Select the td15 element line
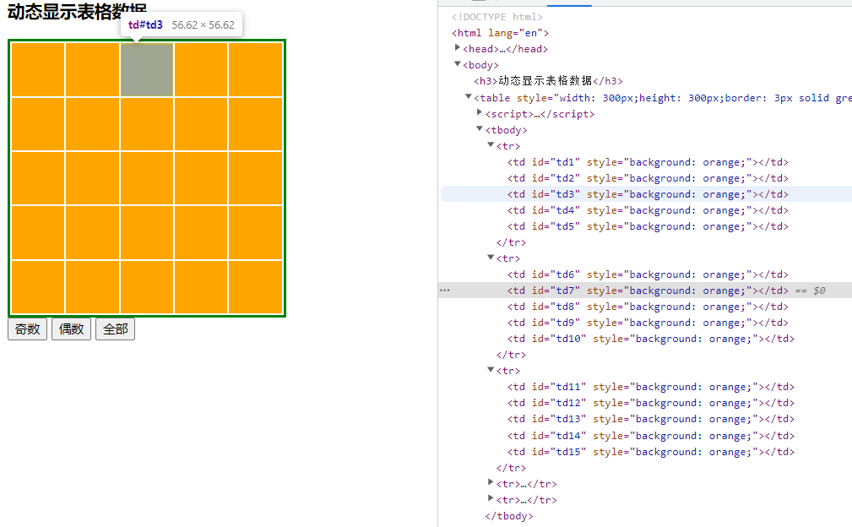Viewport: 852px width, 527px height. coord(651,452)
